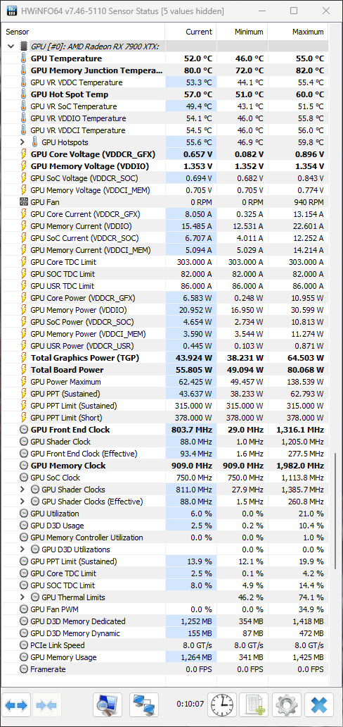343x727 pixels.
Task: Click the vertical scrollbar thumb
Action: click(x=335, y=511)
